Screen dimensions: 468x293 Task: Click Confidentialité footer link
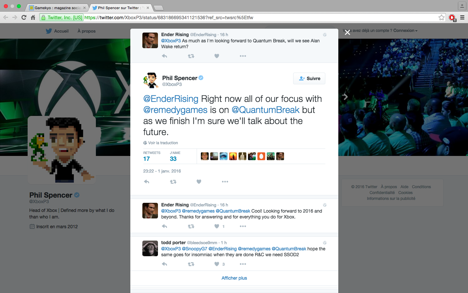(x=382, y=193)
